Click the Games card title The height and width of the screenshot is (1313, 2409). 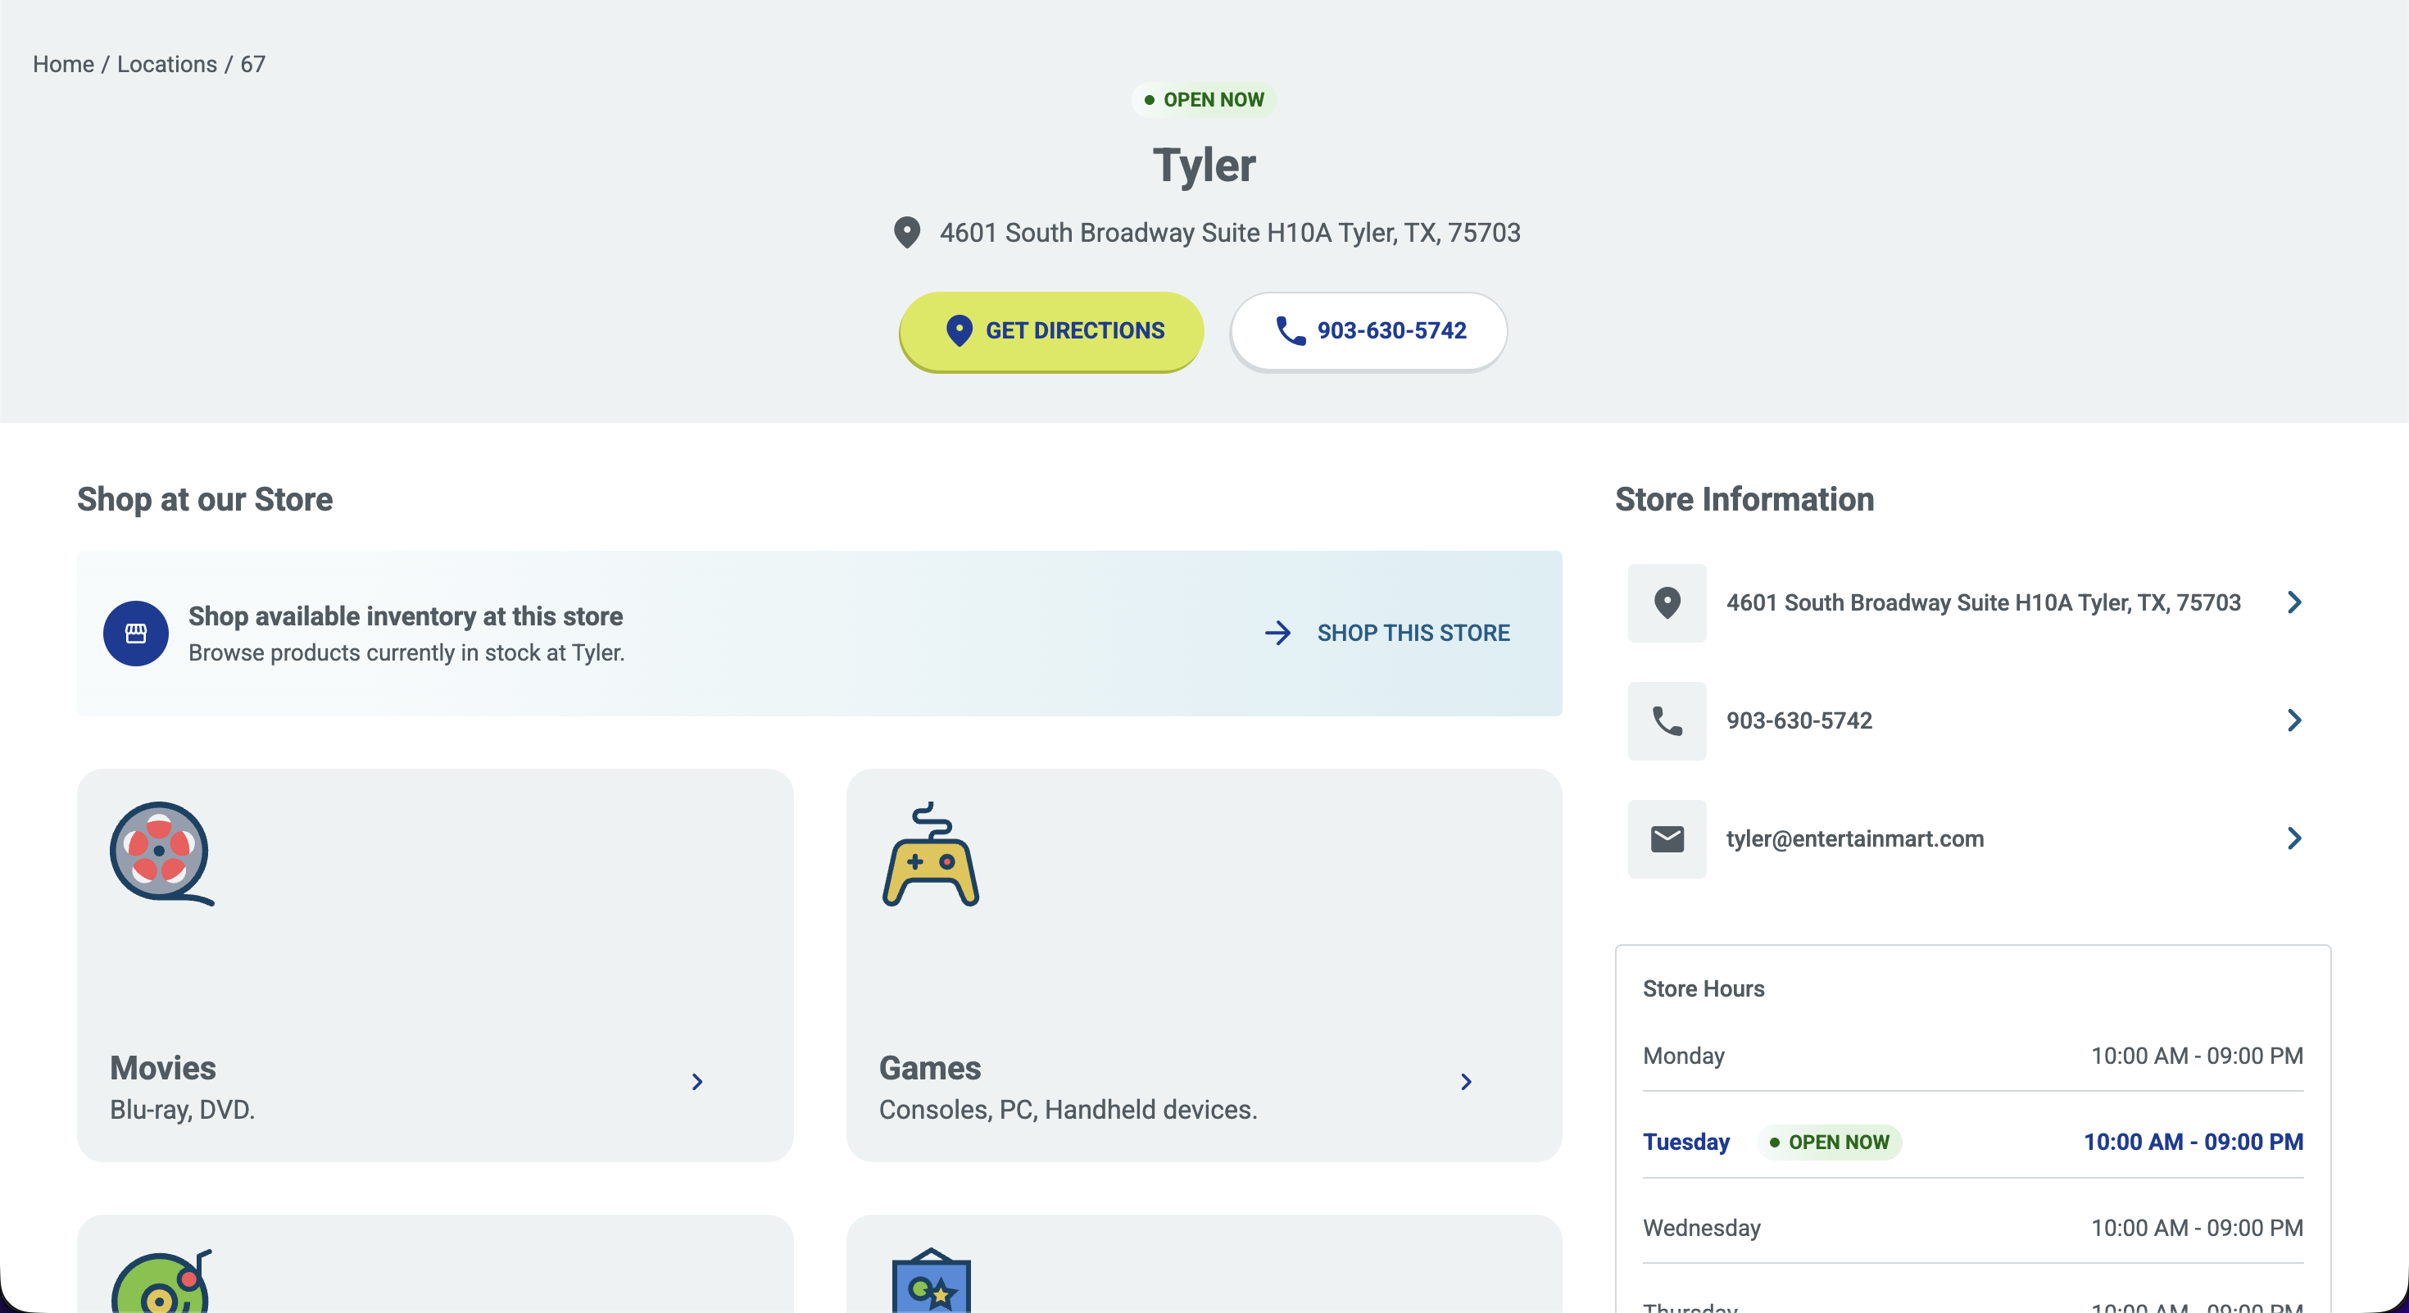(x=929, y=1068)
